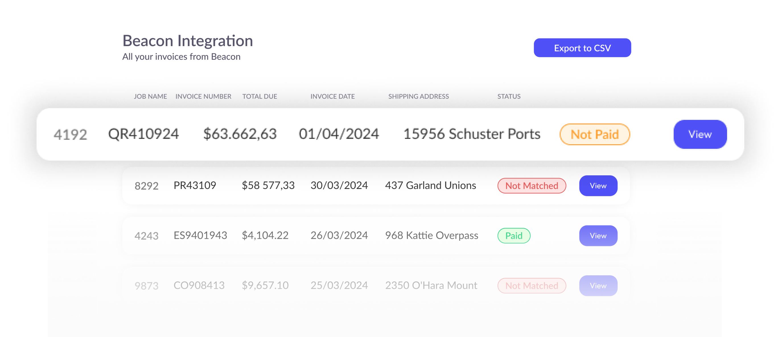Sort by the Job Name column header
Viewport: 780px width, 337px height.
click(150, 96)
